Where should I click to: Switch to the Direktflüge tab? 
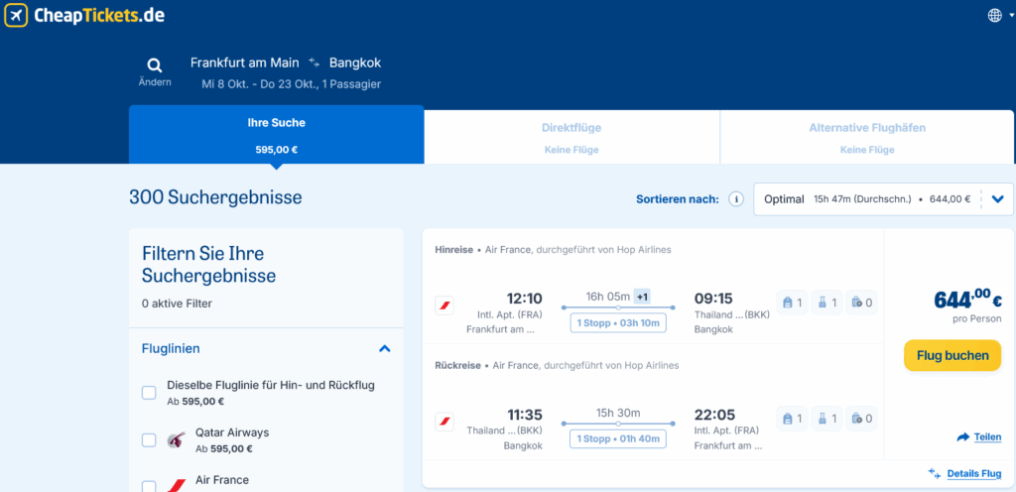click(x=571, y=137)
